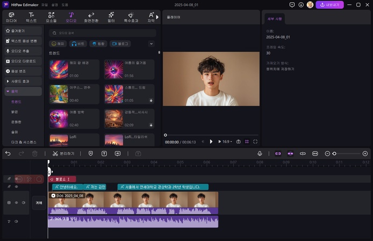Open 음성 변조 voice changer
This screenshot has width=373, height=241.
point(23,71)
